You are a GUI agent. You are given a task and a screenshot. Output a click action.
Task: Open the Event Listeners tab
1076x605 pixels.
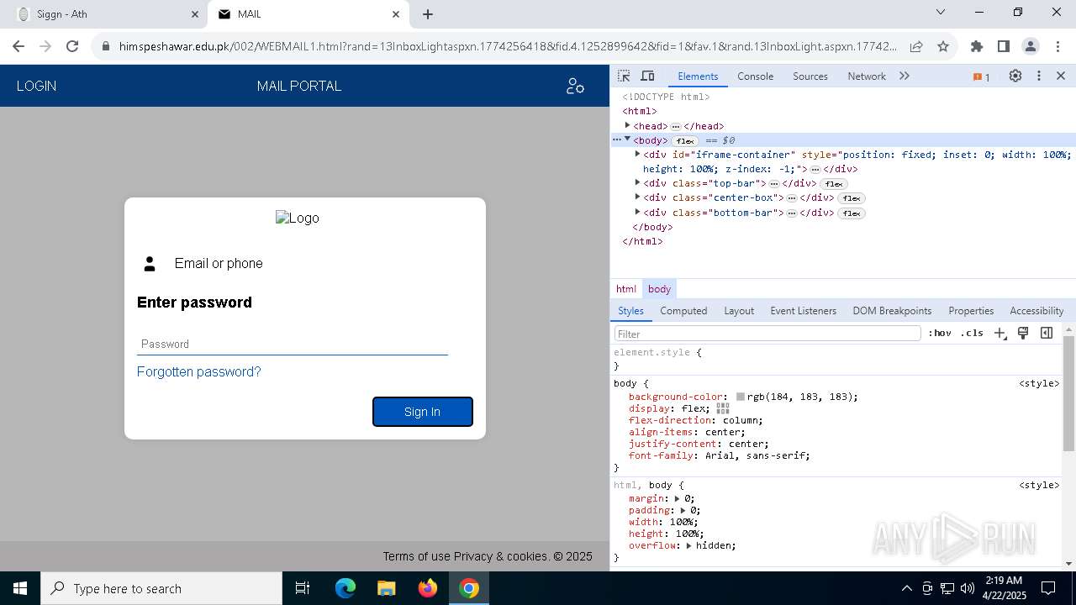pos(803,310)
